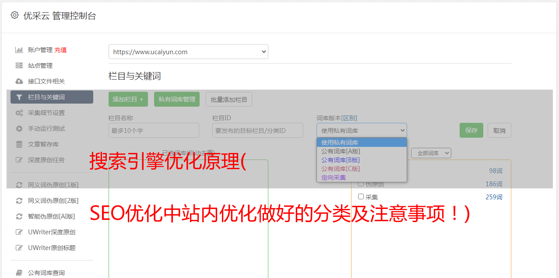The width and height of the screenshot is (559, 278).
Task: Click the server icon for 站点管理
Action: click(19, 66)
